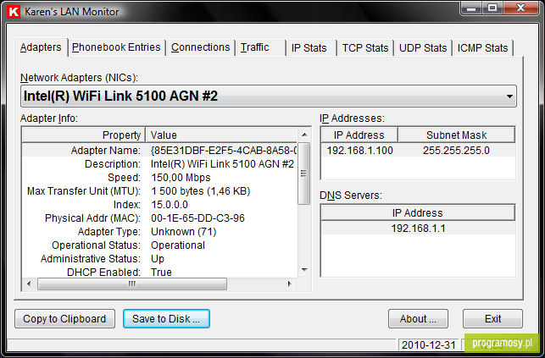The height and width of the screenshot is (358, 545).
Task: Select the Index 15.0.0.0 row
Action: (160, 204)
